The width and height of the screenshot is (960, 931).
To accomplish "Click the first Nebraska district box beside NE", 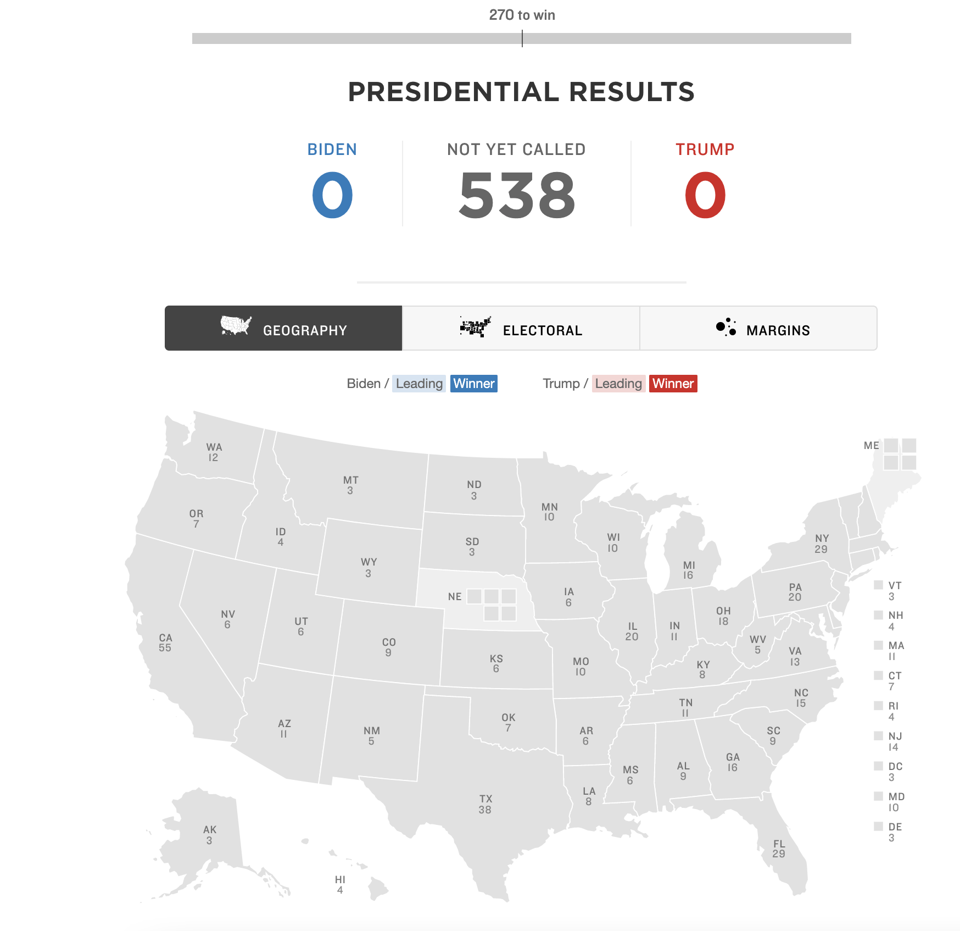I will click(474, 596).
